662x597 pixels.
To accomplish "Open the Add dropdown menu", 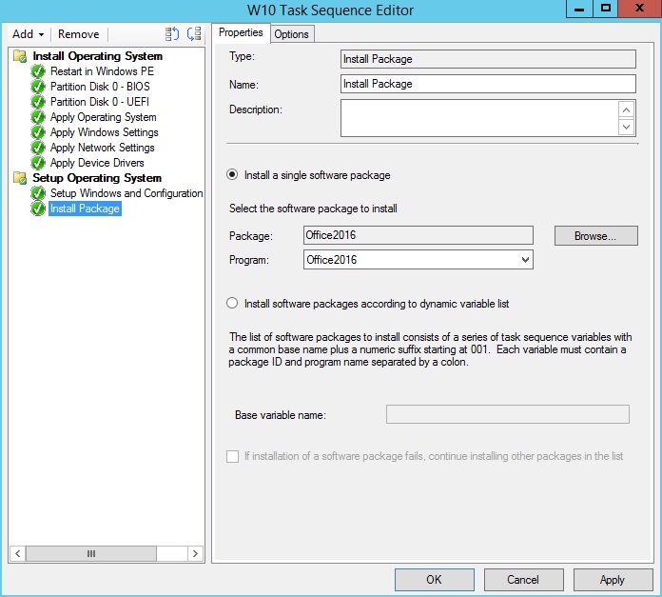I will 28,34.
